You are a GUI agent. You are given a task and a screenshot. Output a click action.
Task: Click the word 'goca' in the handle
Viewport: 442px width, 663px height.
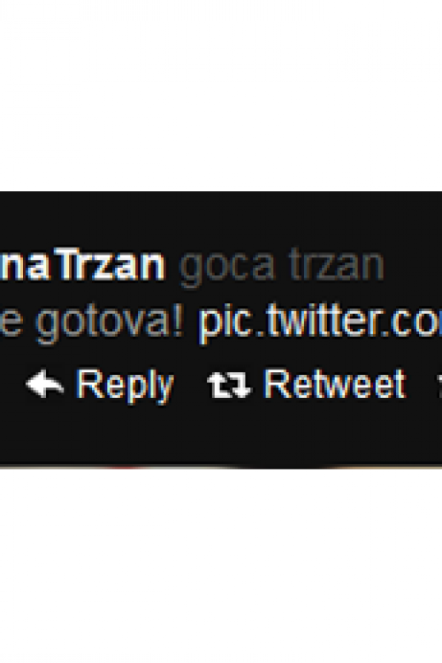(227, 269)
